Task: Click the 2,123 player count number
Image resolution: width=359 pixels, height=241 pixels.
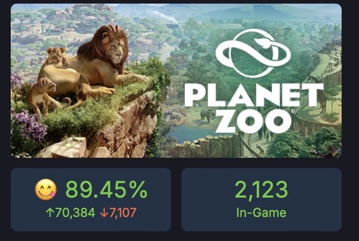Action: pos(261,190)
